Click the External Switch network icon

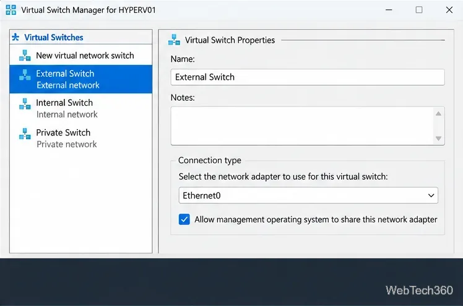[25, 75]
